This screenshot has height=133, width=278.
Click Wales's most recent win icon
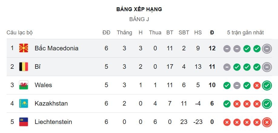[267, 85]
